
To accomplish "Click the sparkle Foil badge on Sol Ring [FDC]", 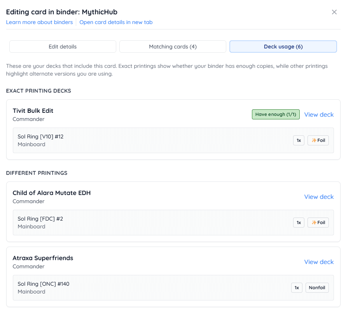I will tap(318, 223).
